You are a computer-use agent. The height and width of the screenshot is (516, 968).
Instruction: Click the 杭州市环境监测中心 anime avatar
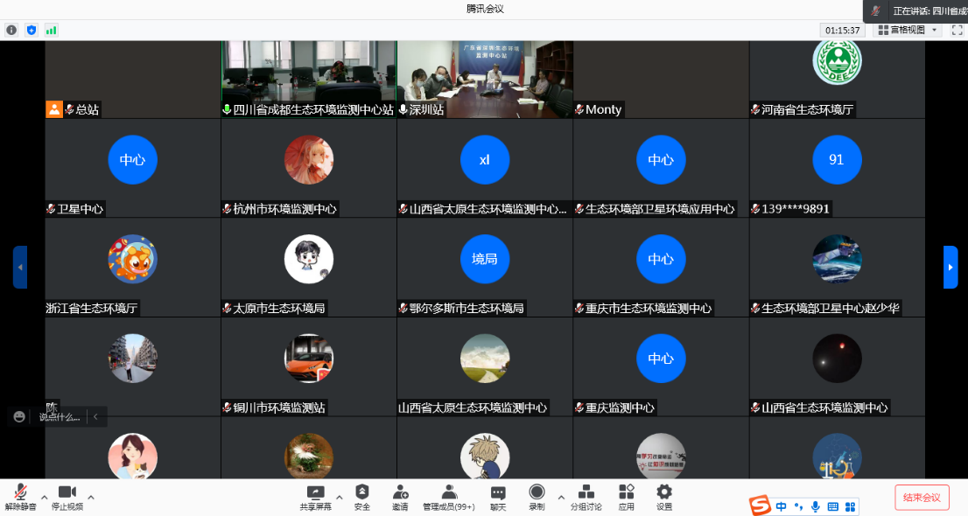coord(309,160)
